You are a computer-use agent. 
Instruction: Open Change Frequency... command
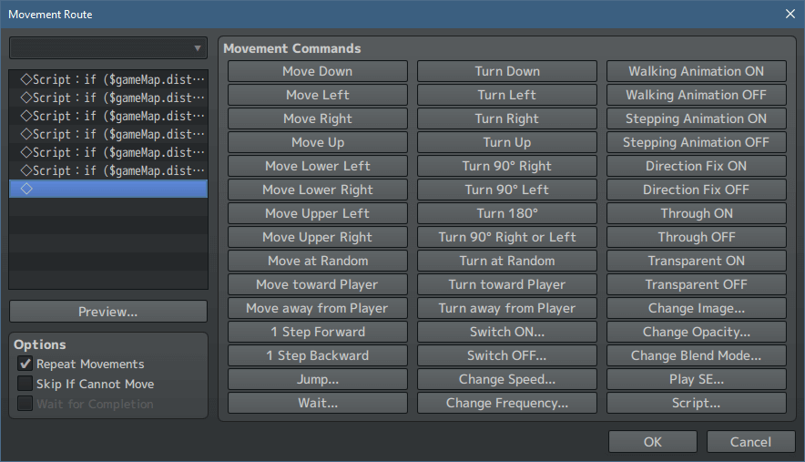[507, 403]
